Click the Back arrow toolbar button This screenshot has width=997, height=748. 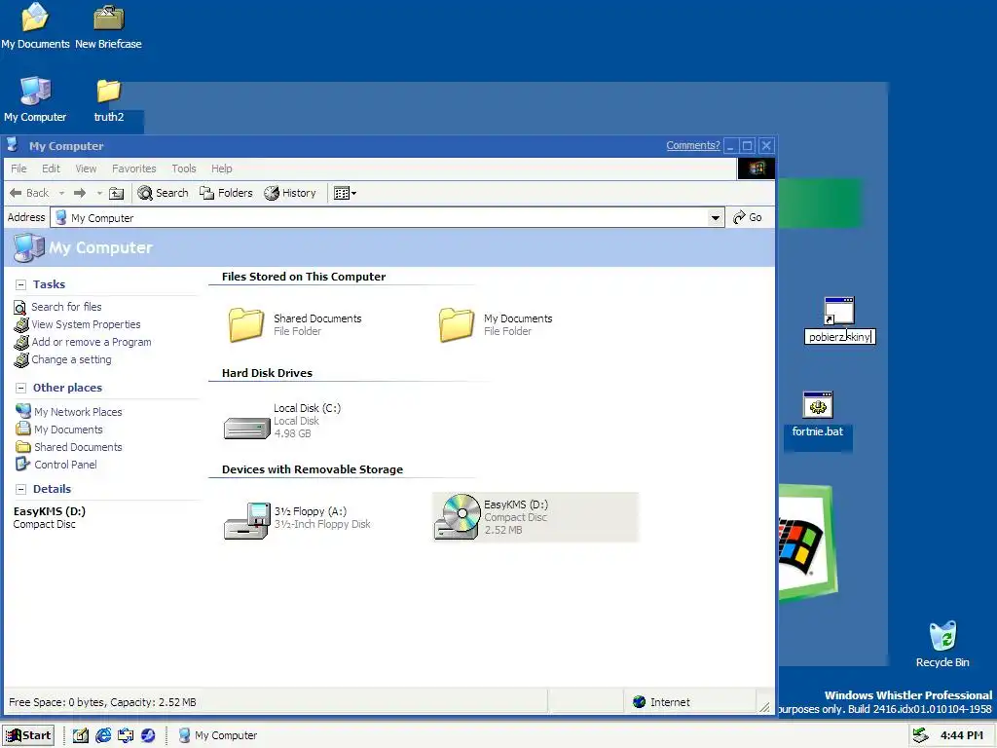(29, 193)
